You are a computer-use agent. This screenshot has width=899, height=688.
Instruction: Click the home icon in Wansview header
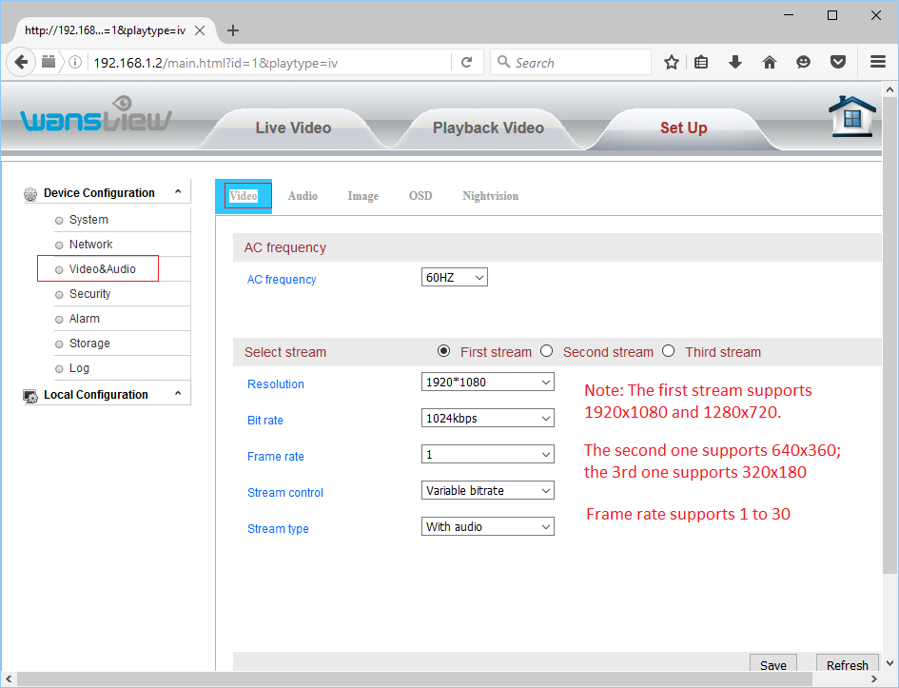[851, 118]
